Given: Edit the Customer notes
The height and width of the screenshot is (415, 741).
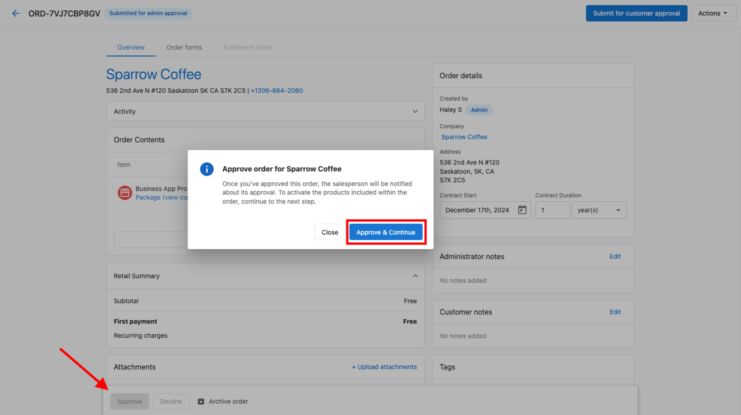Looking at the screenshot, I should pyautogui.click(x=615, y=312).
